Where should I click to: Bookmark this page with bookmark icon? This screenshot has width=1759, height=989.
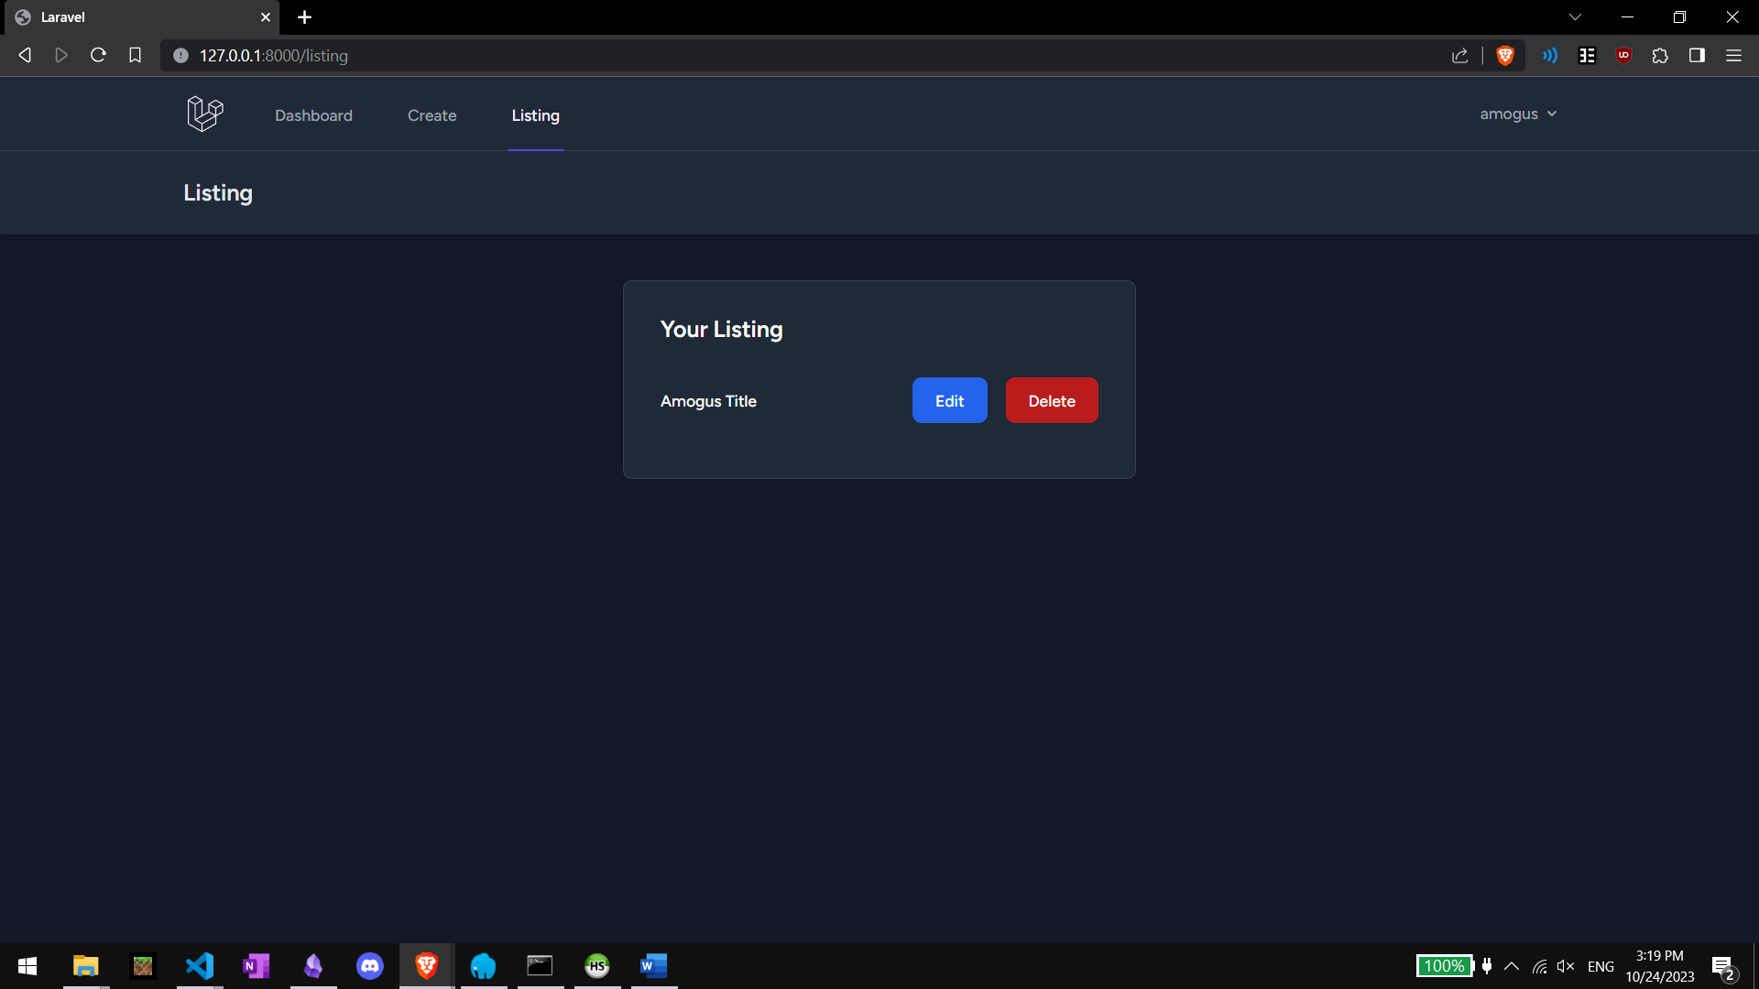(135, 56)
